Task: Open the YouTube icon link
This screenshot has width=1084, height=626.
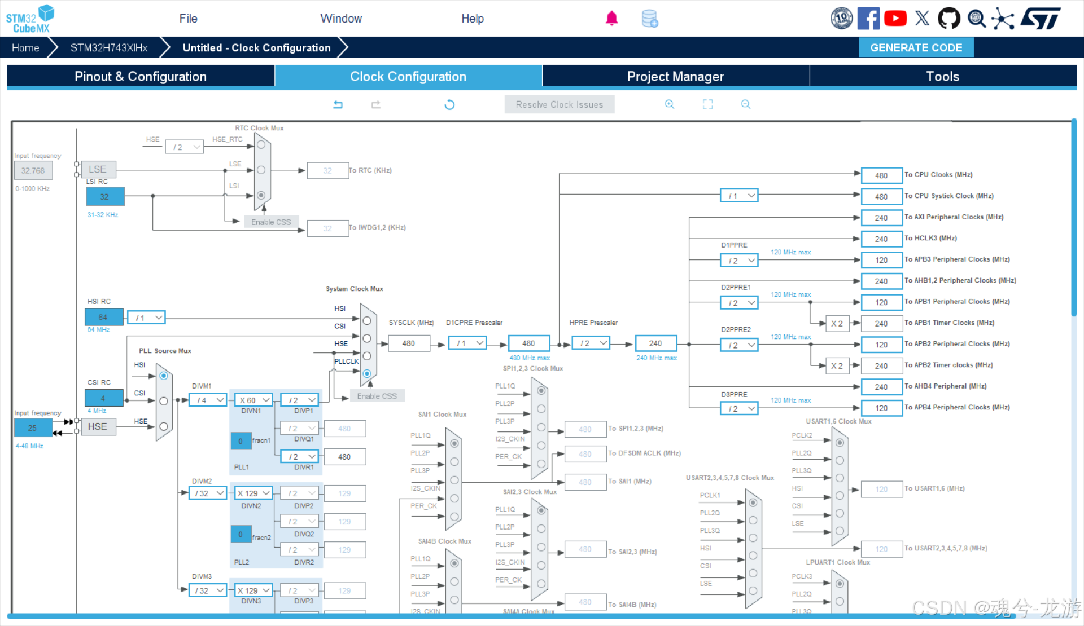Action: (x=895, y=19)
